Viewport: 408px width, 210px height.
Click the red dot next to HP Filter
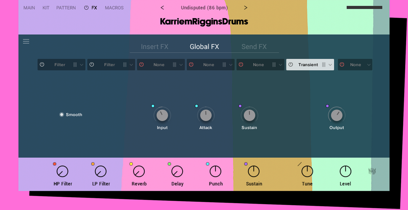[x=54, y=164]
